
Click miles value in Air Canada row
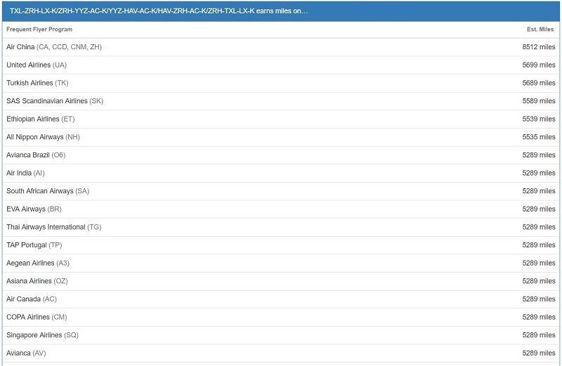(539, 299)
